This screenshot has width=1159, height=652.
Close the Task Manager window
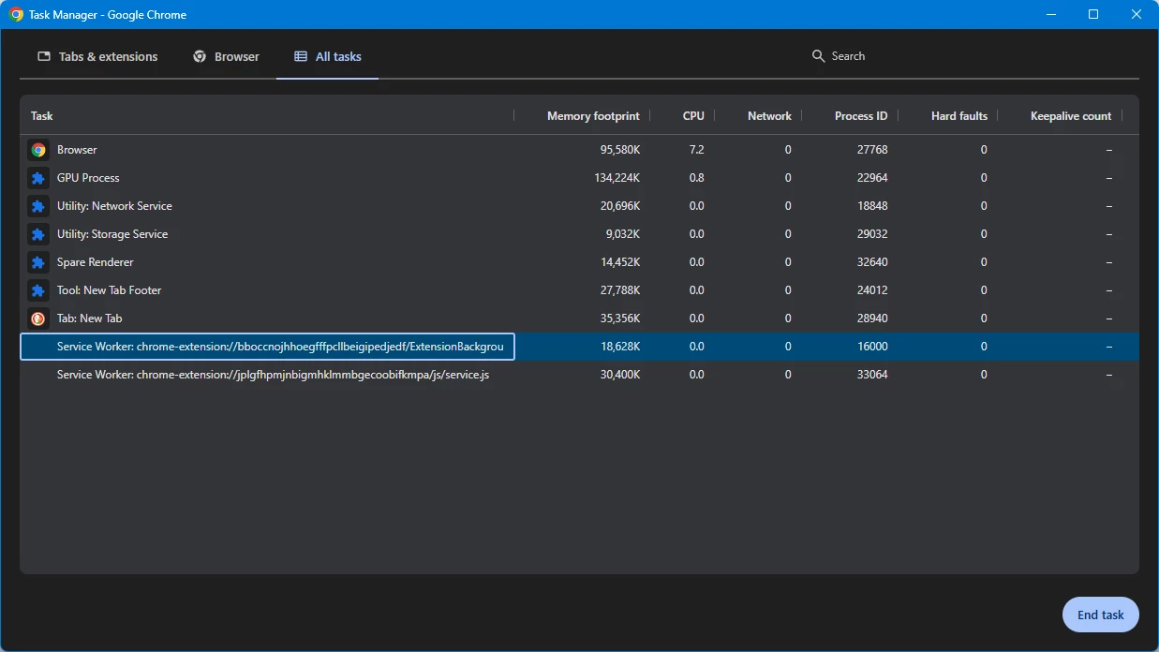click(1137, 15)
